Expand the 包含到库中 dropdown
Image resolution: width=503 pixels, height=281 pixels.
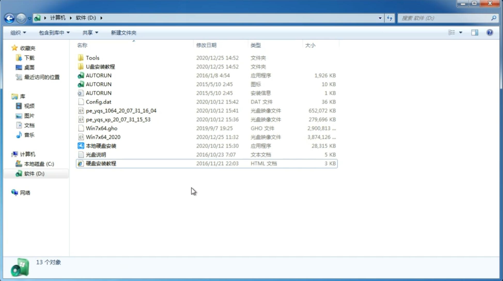[53, 32]
